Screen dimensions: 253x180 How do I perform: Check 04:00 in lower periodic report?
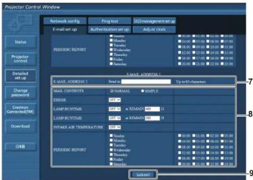click(x=180, y=141)
